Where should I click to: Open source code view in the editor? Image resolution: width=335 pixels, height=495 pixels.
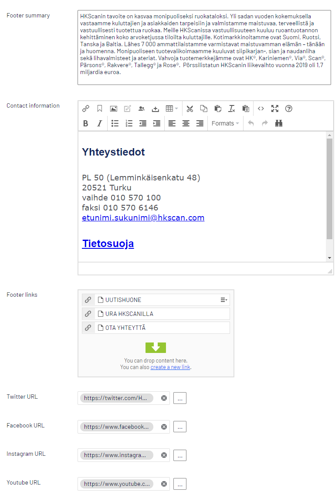[x=261, y=108]
